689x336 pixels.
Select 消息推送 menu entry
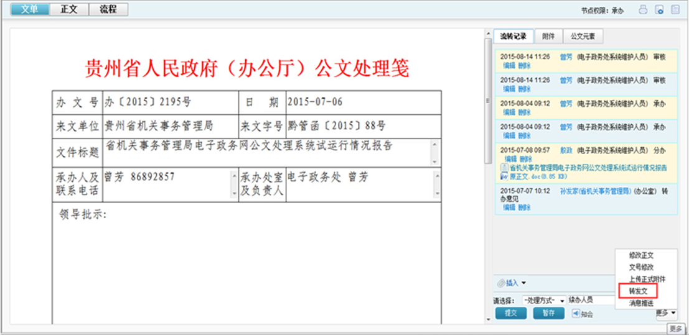click(x=641, y=302)
